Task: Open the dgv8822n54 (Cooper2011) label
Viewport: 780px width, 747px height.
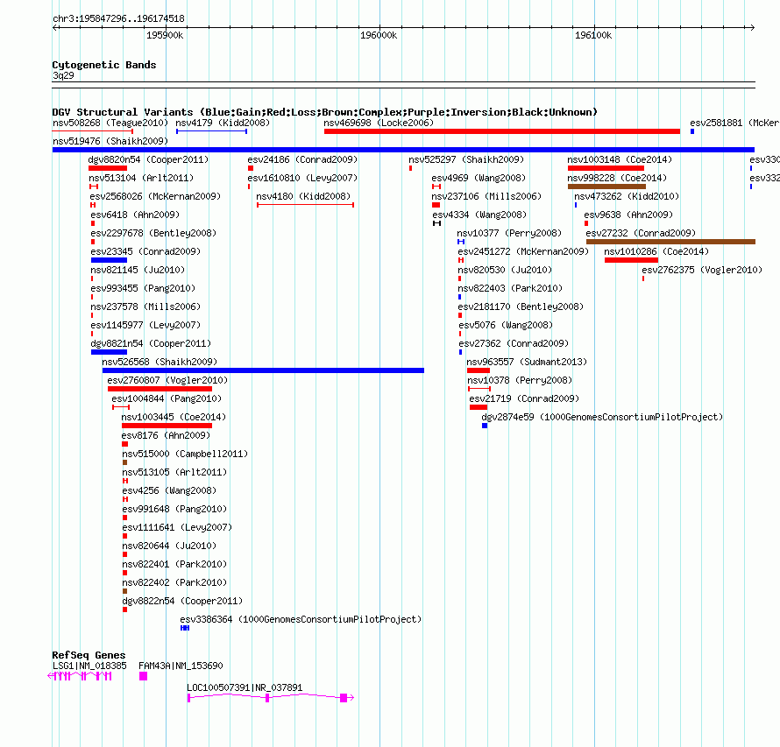Action: click(182, 601)
